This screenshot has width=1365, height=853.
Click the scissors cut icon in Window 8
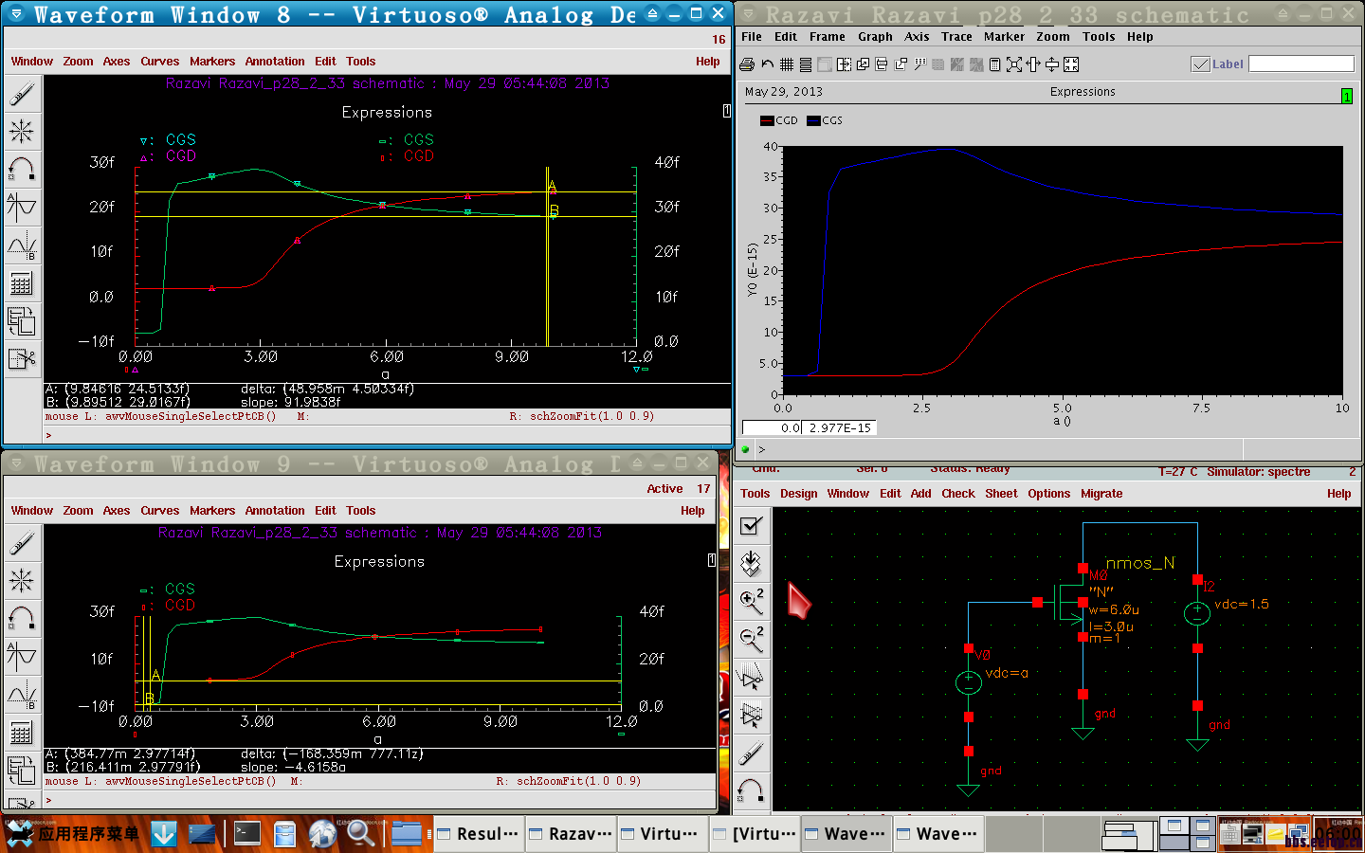(x=21, y=359)
